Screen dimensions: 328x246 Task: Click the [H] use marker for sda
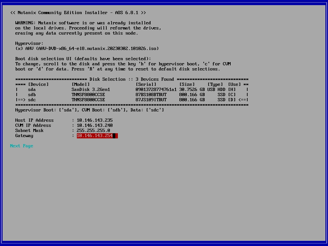(232, 90)
